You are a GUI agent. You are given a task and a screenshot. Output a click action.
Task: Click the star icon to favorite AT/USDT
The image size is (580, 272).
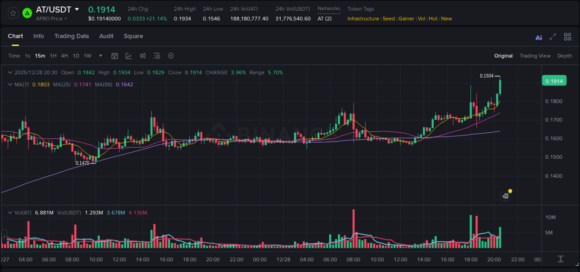coord(13,13)
